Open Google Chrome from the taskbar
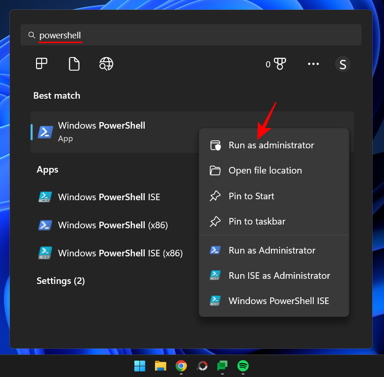The width and height of the screenshot is (384, 377). coord(181,367)
